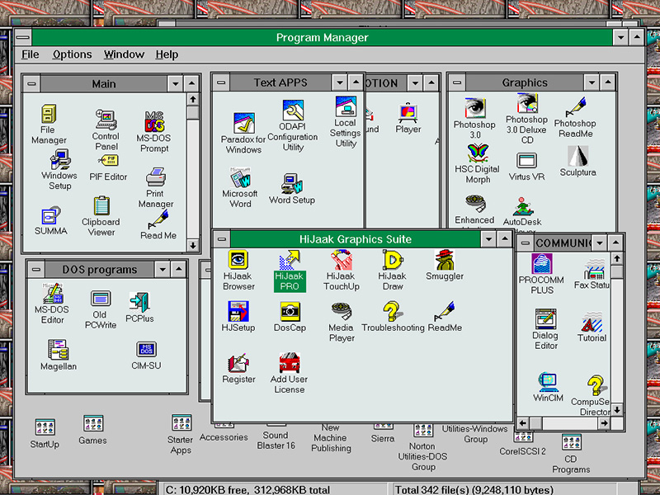This screenshot has width=660, height=495.
Task: Select the HSC Digital Morph butterfly icon
Action: 478,153
